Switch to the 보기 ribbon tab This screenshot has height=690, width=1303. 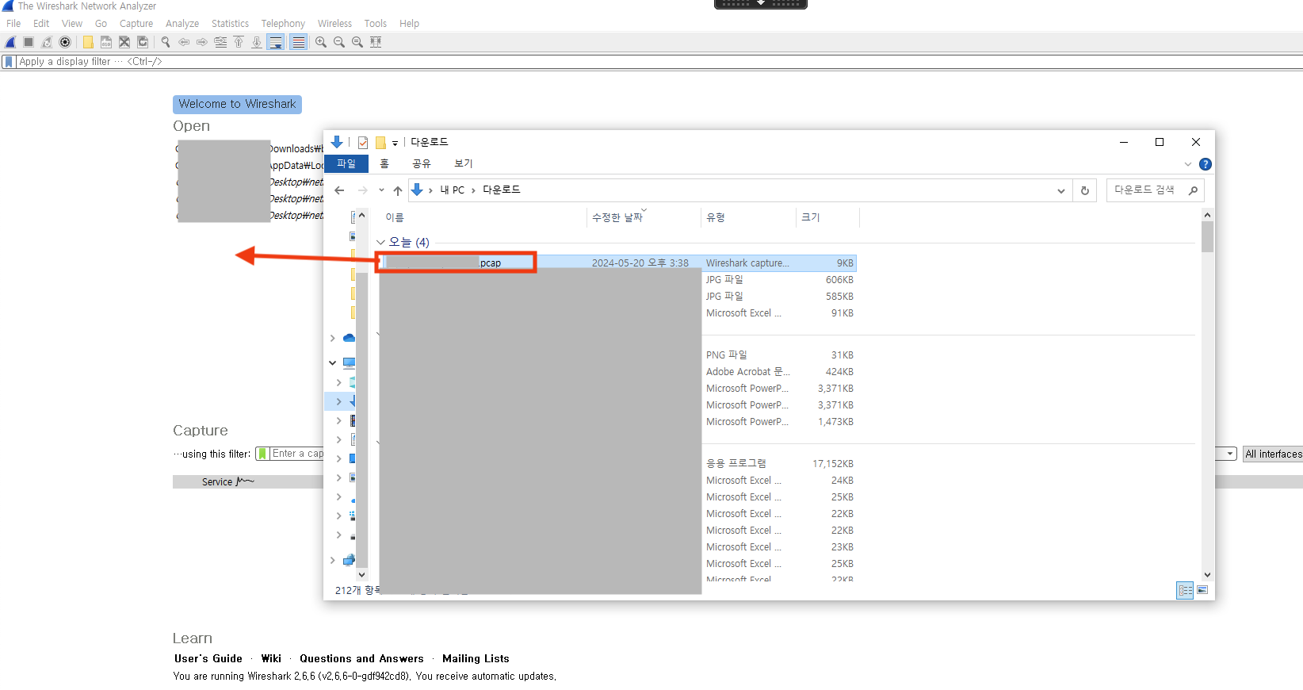pyautogui.click(x=464, y=163)
